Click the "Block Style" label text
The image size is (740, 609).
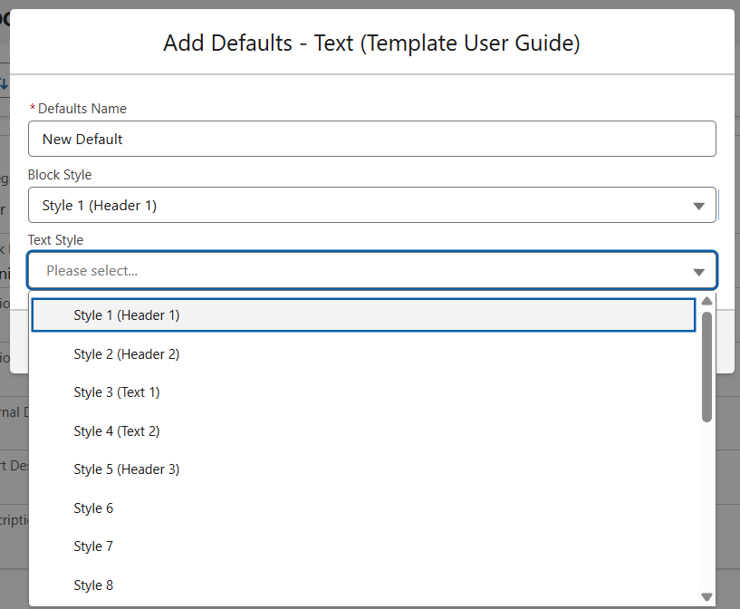[60, 175]
